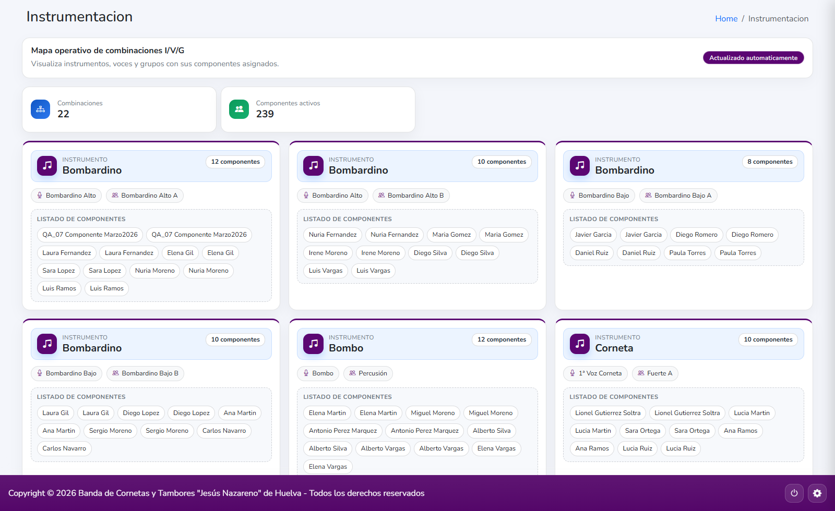835x511 pixels.
Task: Click the 8 componentes badge
Action: pyautogui.click(x=770, y=162)
